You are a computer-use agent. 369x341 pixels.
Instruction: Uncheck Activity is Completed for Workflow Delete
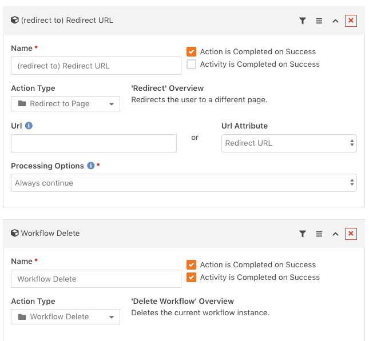tap(191, 277)
